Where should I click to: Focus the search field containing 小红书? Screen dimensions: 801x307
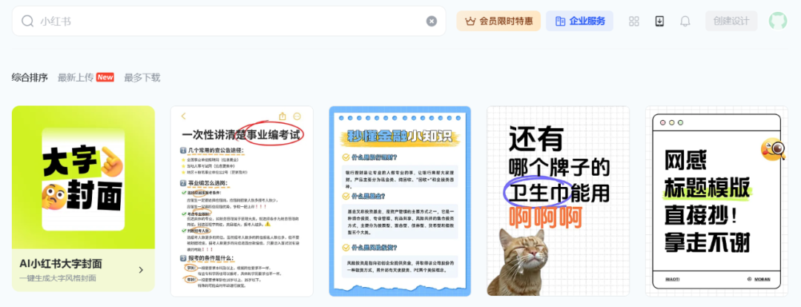coord(222,22)
